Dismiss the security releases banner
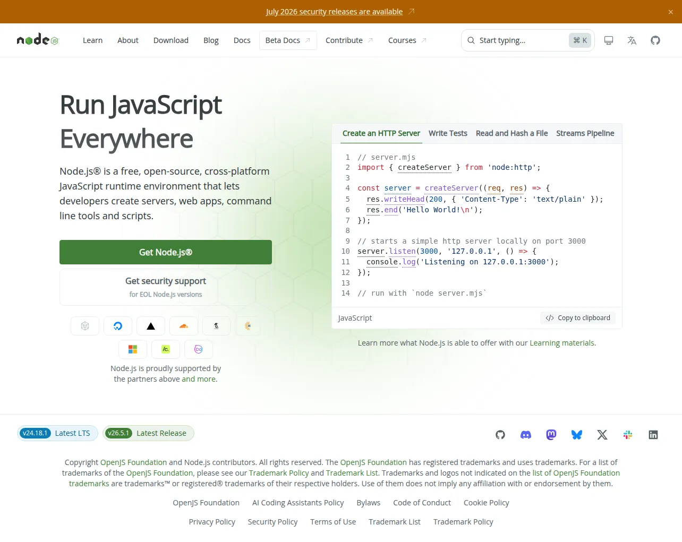 (x=671, y=12)
